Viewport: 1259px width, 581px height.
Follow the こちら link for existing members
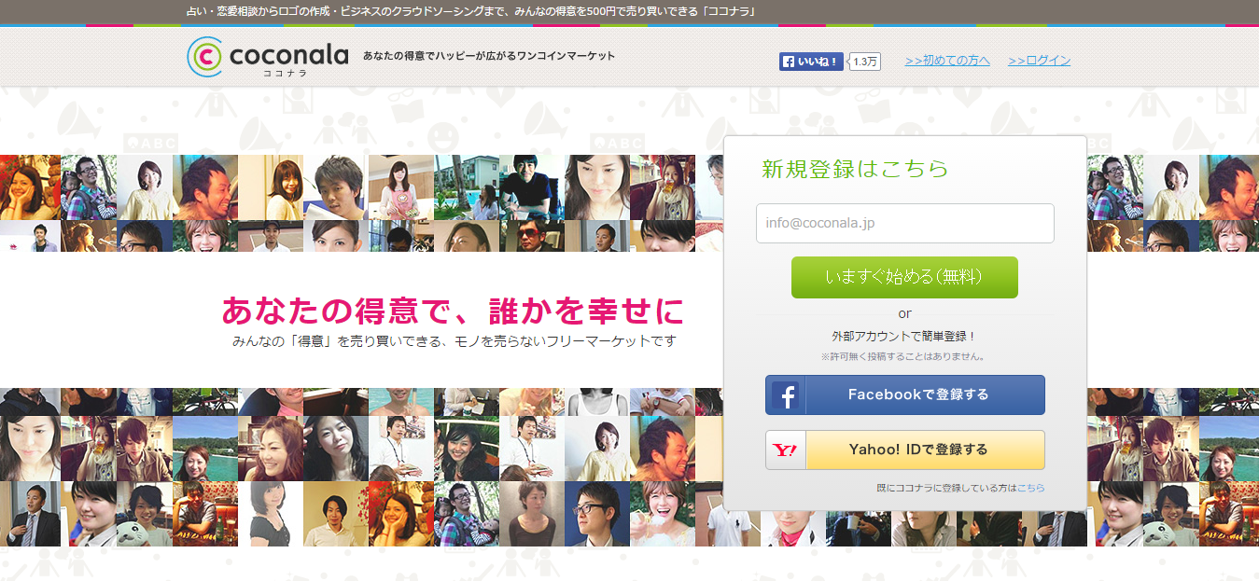(x=1030, y=488)
